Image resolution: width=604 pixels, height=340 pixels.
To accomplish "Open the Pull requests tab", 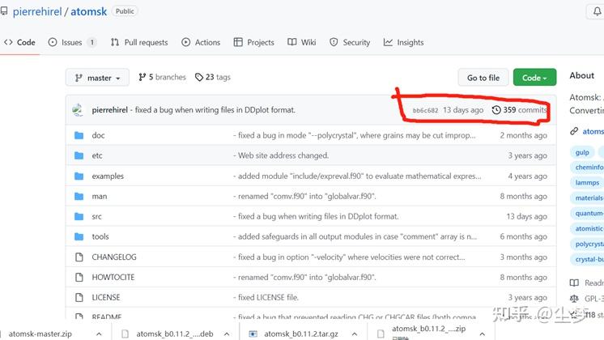I will (x=139, y=42).
